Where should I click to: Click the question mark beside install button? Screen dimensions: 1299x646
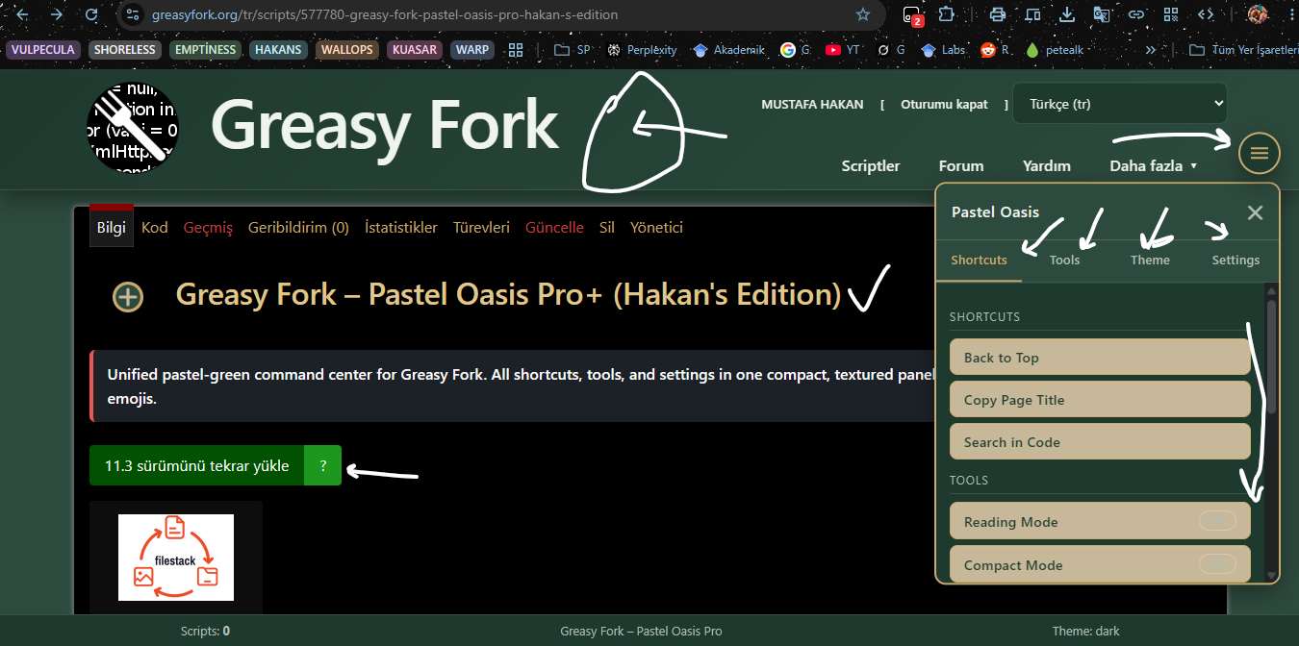[x=322, y=465]
